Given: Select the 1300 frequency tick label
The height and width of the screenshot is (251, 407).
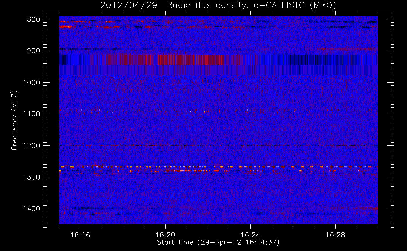Looking at the screenshot, I should coord(32,177).
